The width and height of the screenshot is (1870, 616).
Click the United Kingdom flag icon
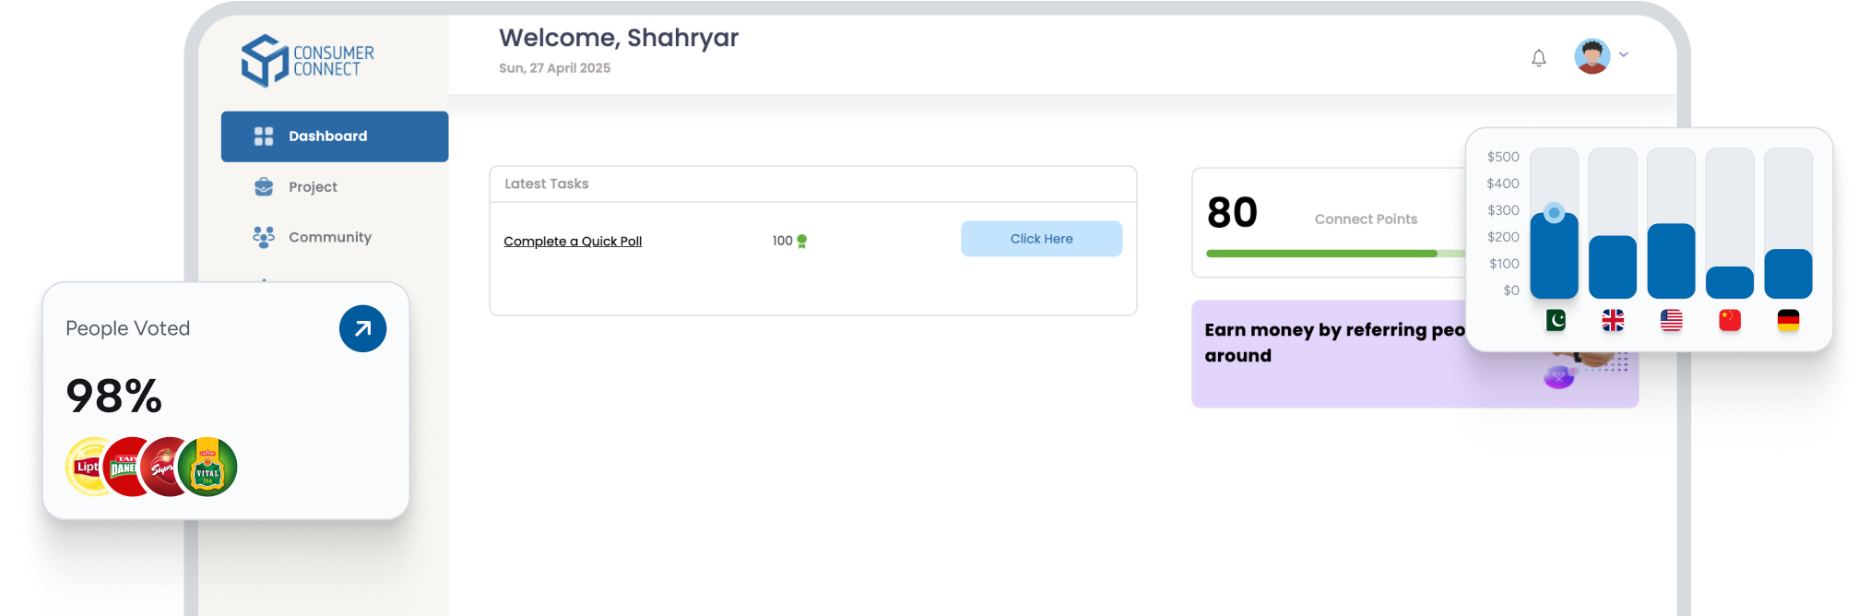click(1613, 320)
